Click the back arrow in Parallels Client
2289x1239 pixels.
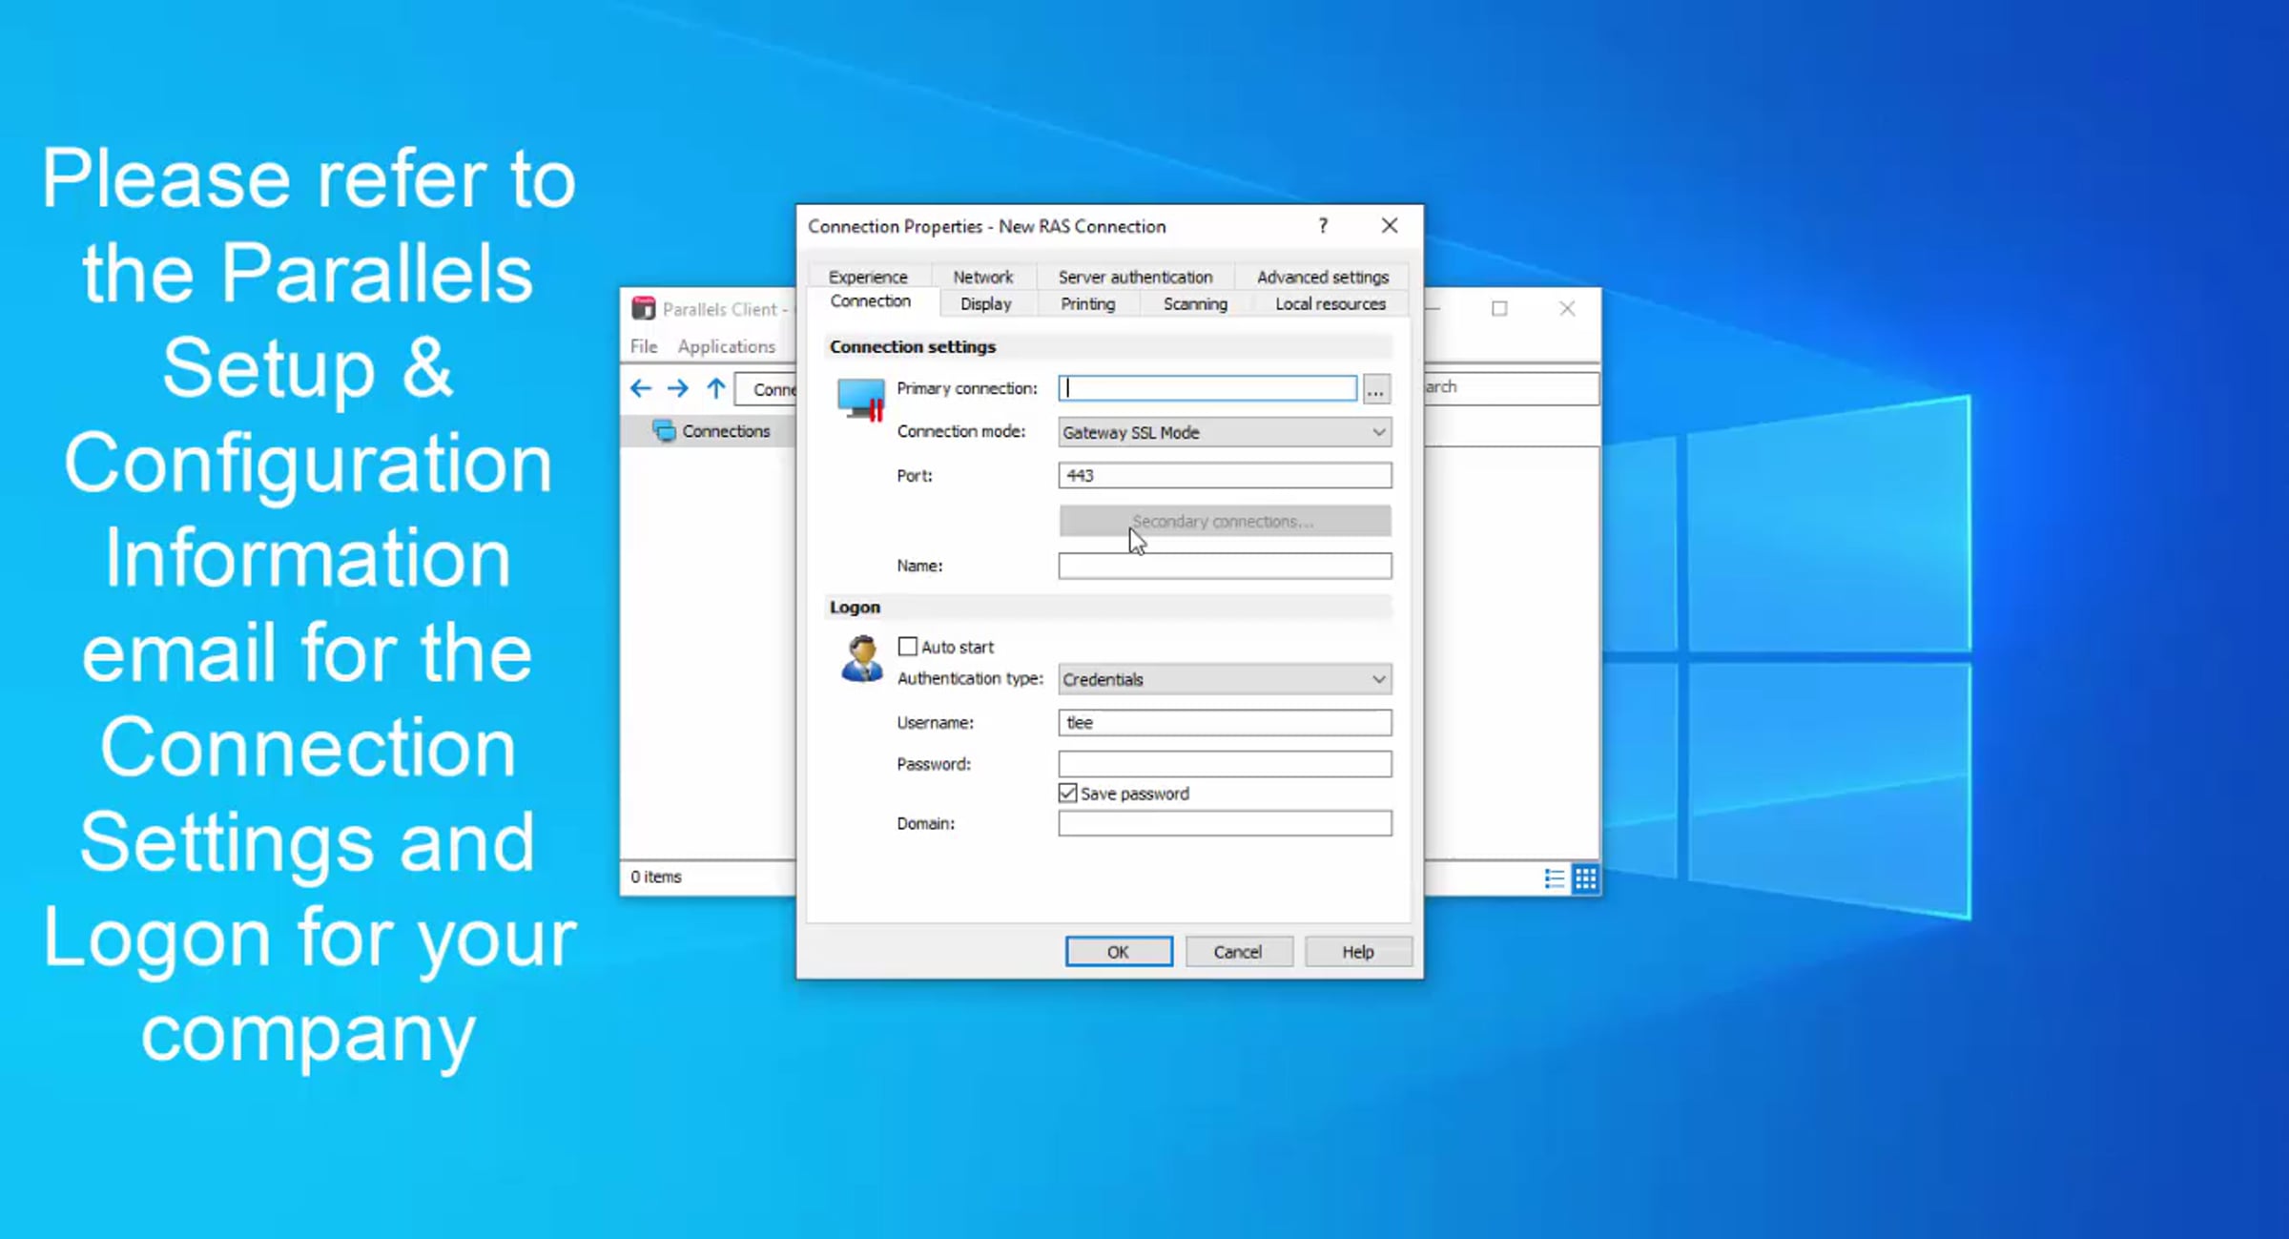coord(641,388)
